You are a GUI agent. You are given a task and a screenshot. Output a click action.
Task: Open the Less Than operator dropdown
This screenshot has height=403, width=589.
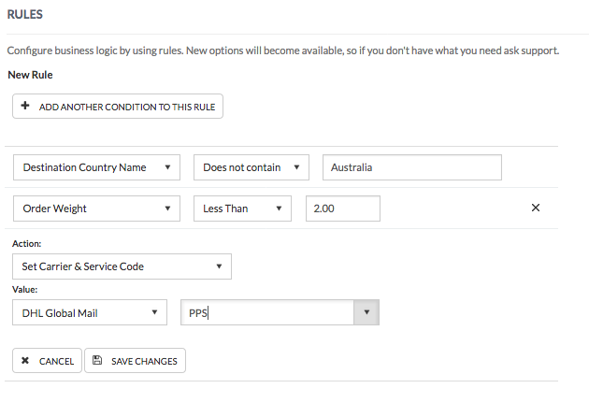coord(242,209)
